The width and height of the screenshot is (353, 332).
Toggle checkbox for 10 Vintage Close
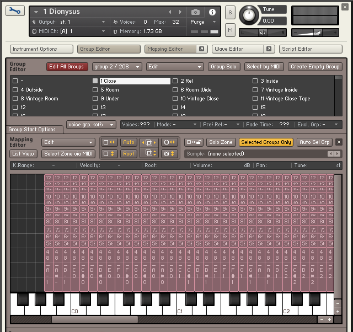pos(175,98)
